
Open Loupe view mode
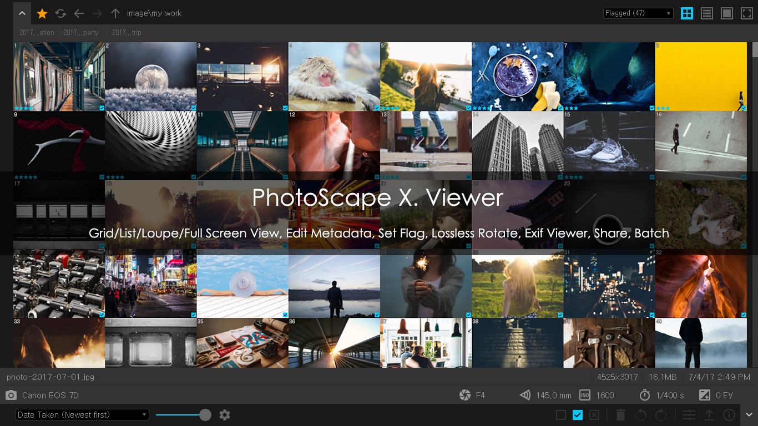click(x=726, y=13)
